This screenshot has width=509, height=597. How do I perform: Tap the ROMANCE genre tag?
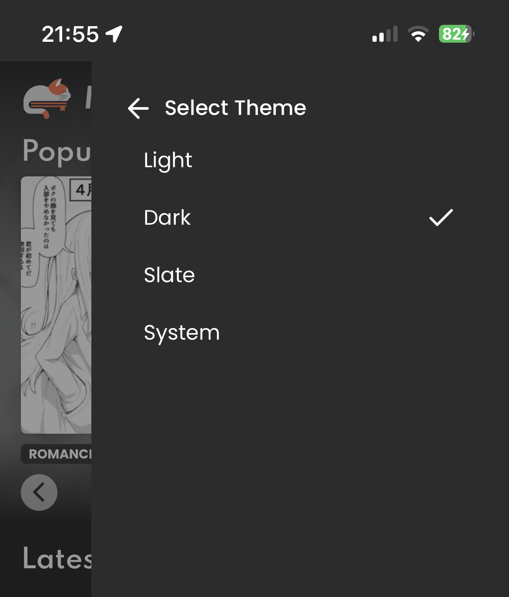coord(56,454)
